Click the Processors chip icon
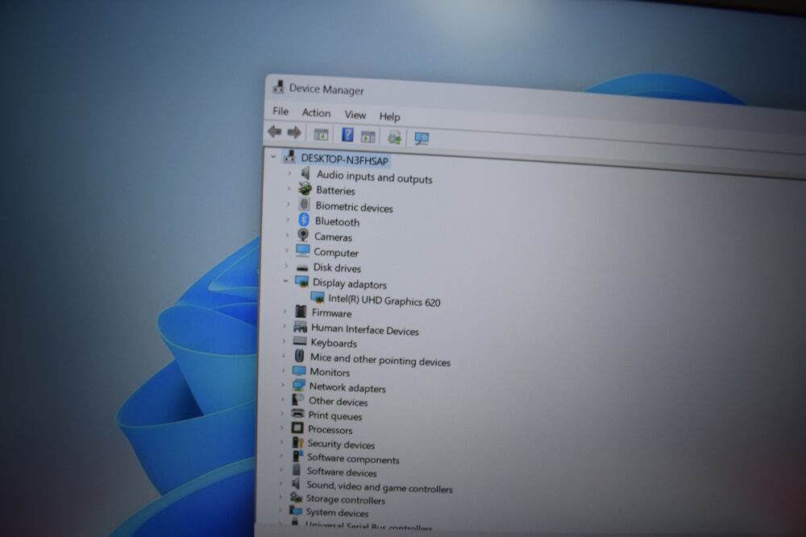The height and width of the screenshot is (537, 806). click(x=297, y=428)
